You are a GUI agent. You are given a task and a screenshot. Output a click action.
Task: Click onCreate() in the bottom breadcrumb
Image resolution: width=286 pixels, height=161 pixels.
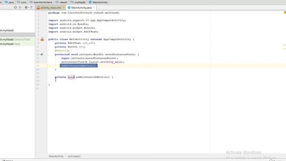(x=74, y=156)
